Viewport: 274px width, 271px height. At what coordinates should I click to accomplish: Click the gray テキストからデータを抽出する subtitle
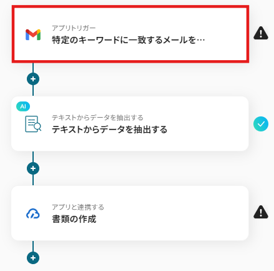point(97,118)
